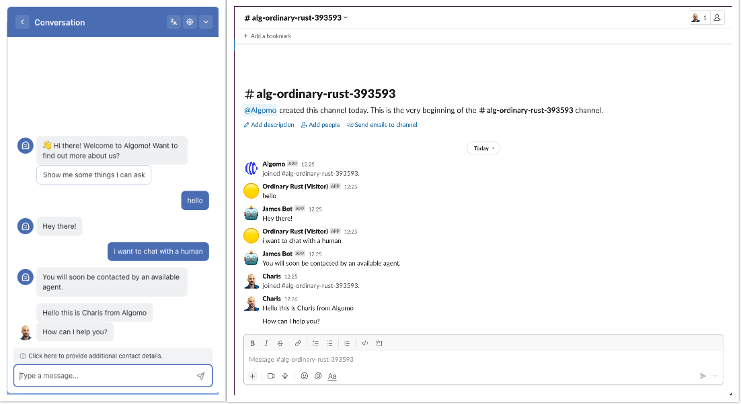
Task: Open the send options dropdown arrow
Action: (x=715, y=376)
